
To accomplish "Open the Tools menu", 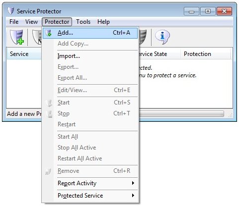I will pos(83,22).
